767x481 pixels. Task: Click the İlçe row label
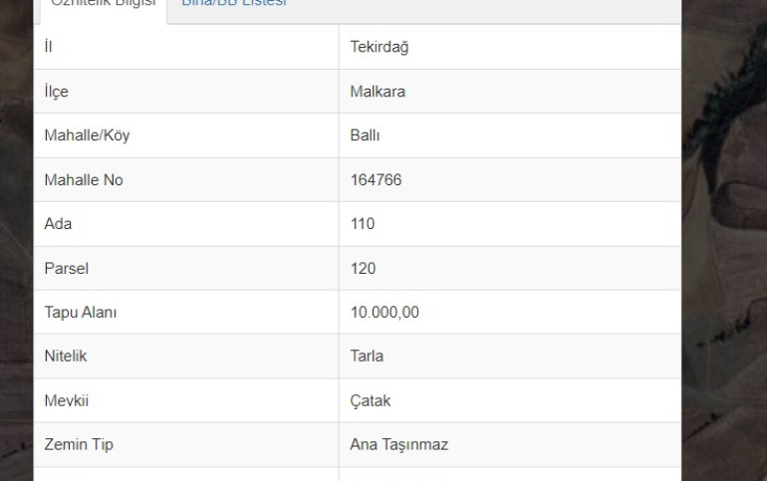(56, 92)
